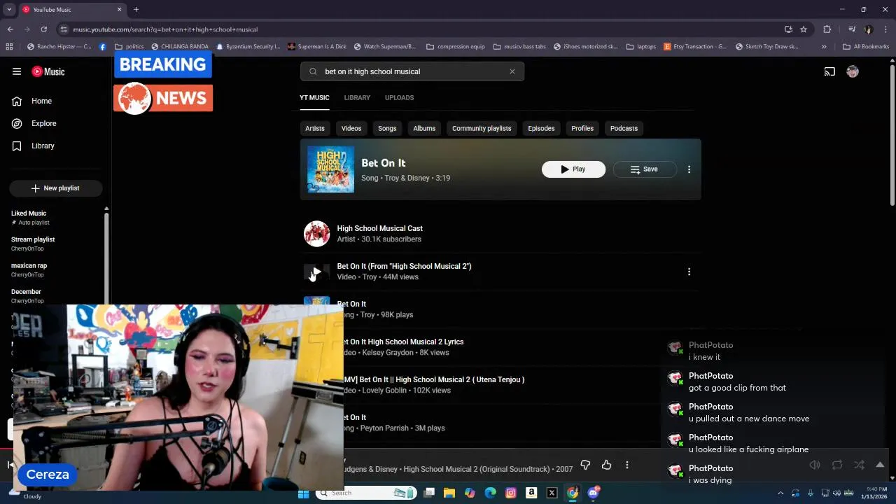Open the Windows Start menu
896x504 pixels.
pos(303,493)
